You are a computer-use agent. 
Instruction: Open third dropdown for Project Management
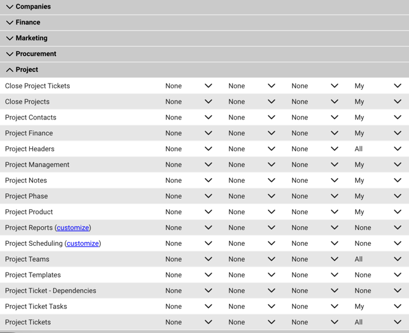point(315,165)
